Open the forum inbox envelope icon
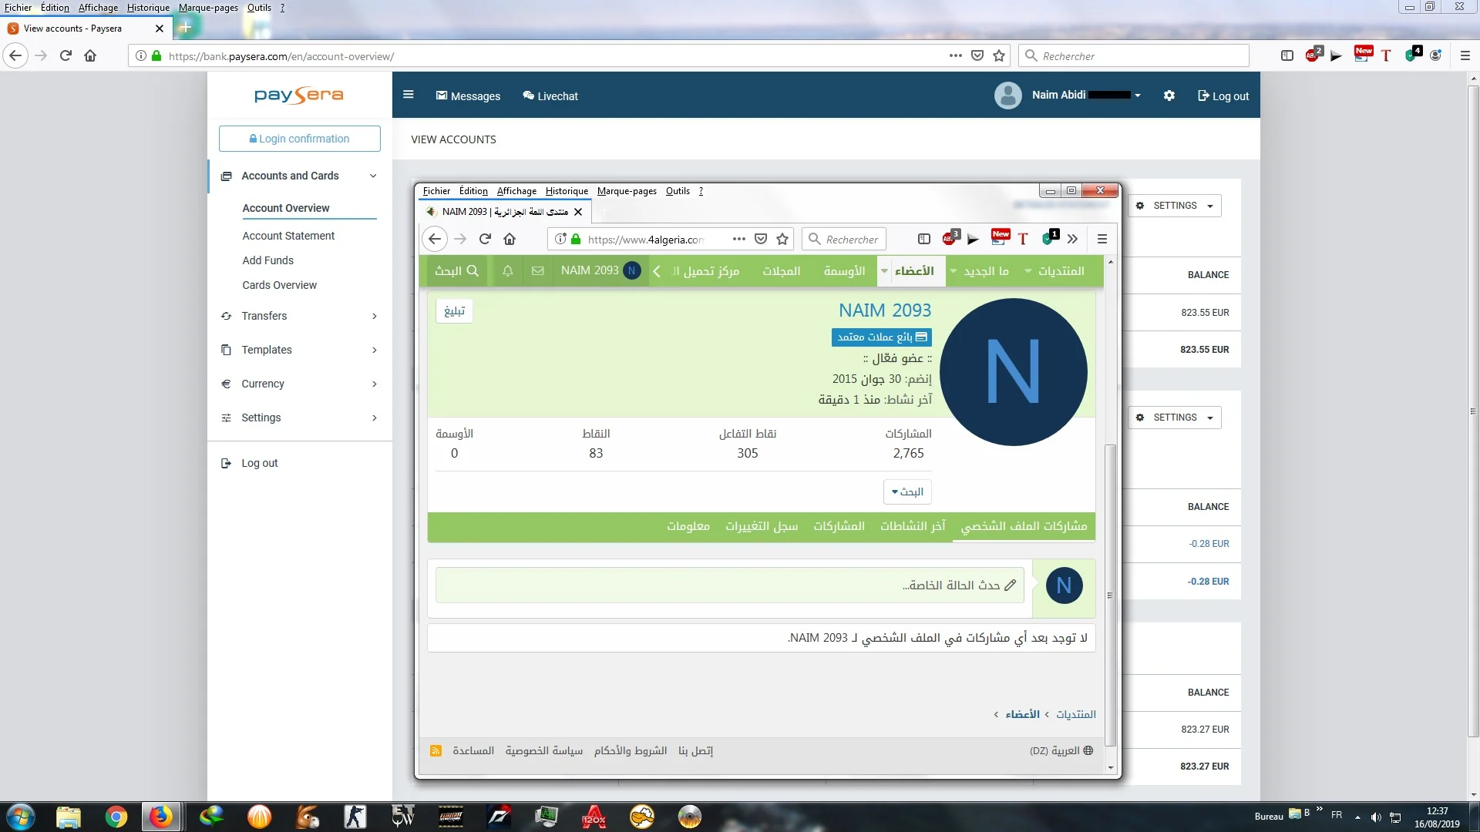1480x832 pixels. tap(538, 271)
